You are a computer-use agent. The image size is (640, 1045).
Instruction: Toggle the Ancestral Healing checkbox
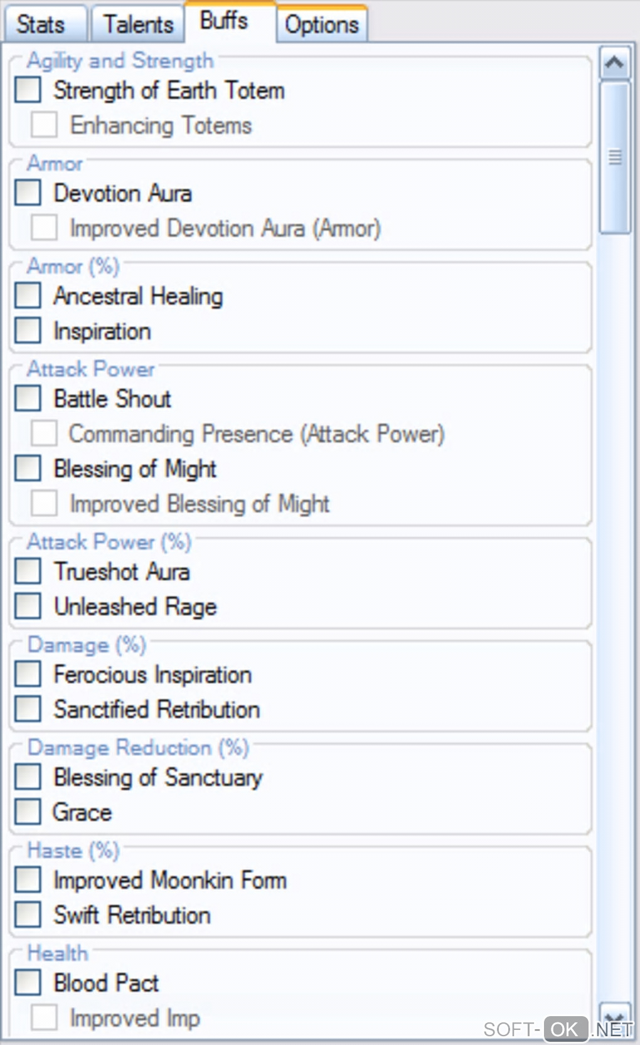click(28, 295)
